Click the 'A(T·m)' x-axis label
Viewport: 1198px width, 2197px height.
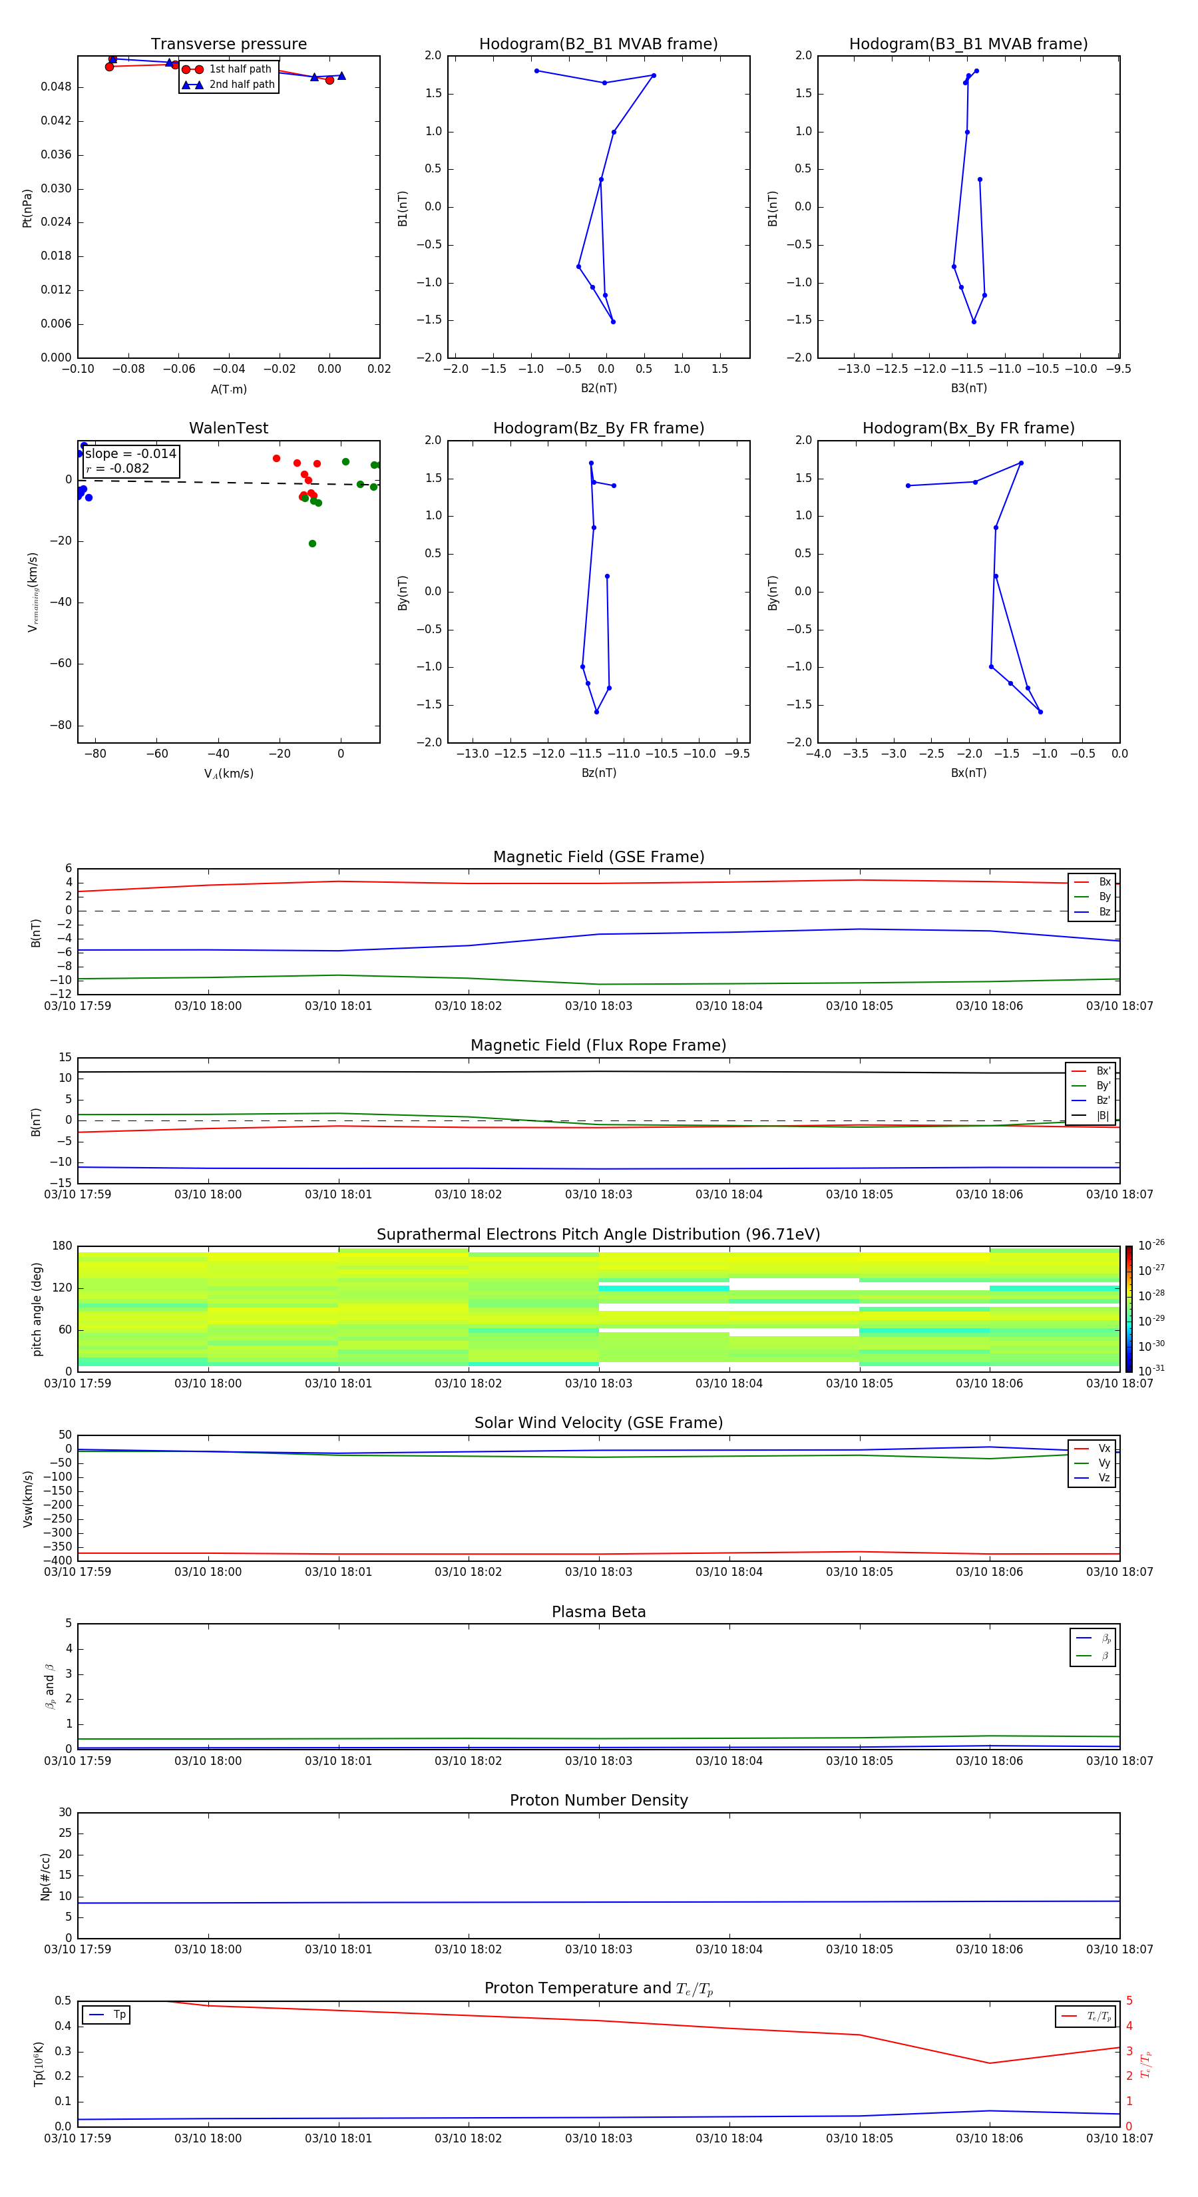228,389
